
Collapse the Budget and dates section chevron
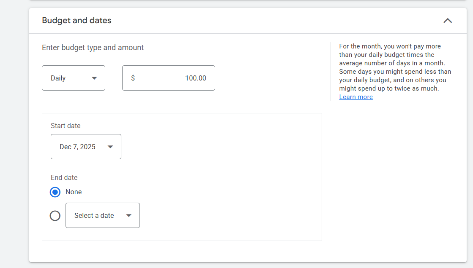[447, 21]
